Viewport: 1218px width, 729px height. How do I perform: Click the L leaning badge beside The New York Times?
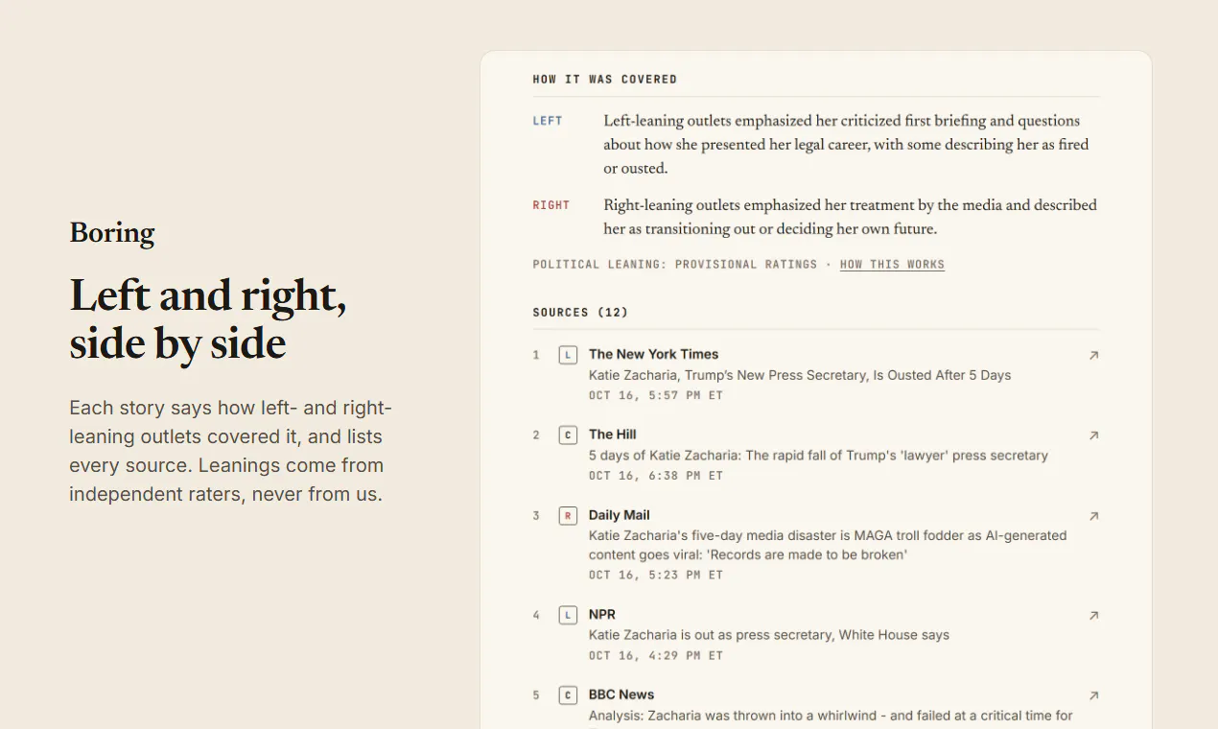(x=568, y=355)
